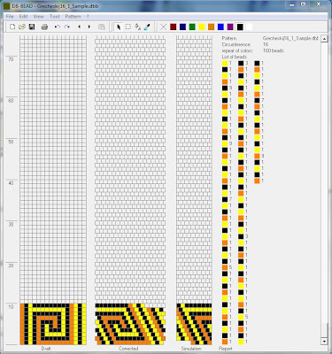332x354 pixels.
Task: Open the Pattern menu
Action: 73,17
